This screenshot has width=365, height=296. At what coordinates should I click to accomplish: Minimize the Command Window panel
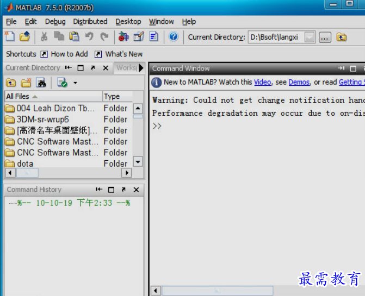(341, 68)
